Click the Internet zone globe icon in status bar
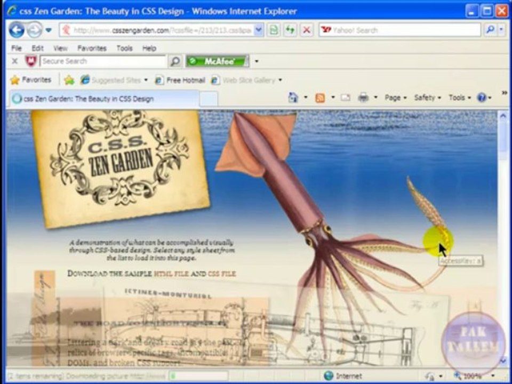 click(329, 376)
